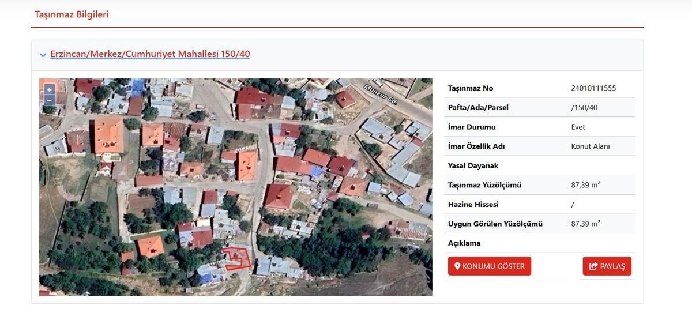Click the Uygun Görülen Yüzölçümü label
Viewport: 692px width, 309px height.
[495, 224]
